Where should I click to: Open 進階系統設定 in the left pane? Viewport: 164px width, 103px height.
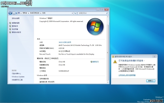coord(16,32)
